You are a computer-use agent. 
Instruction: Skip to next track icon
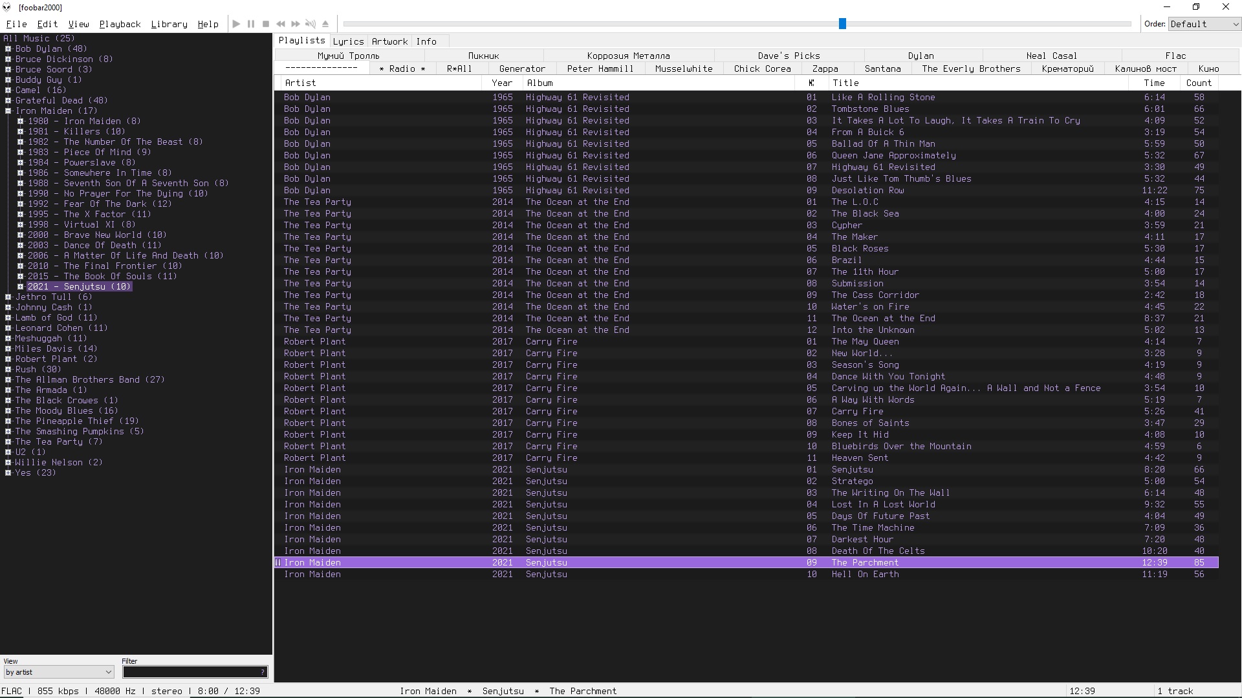[x=296, y=24]
